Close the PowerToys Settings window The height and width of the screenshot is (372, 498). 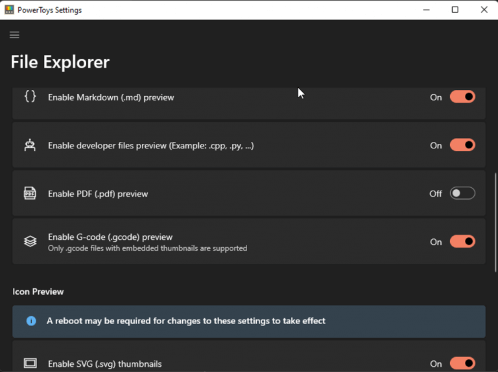click(484, 10)
